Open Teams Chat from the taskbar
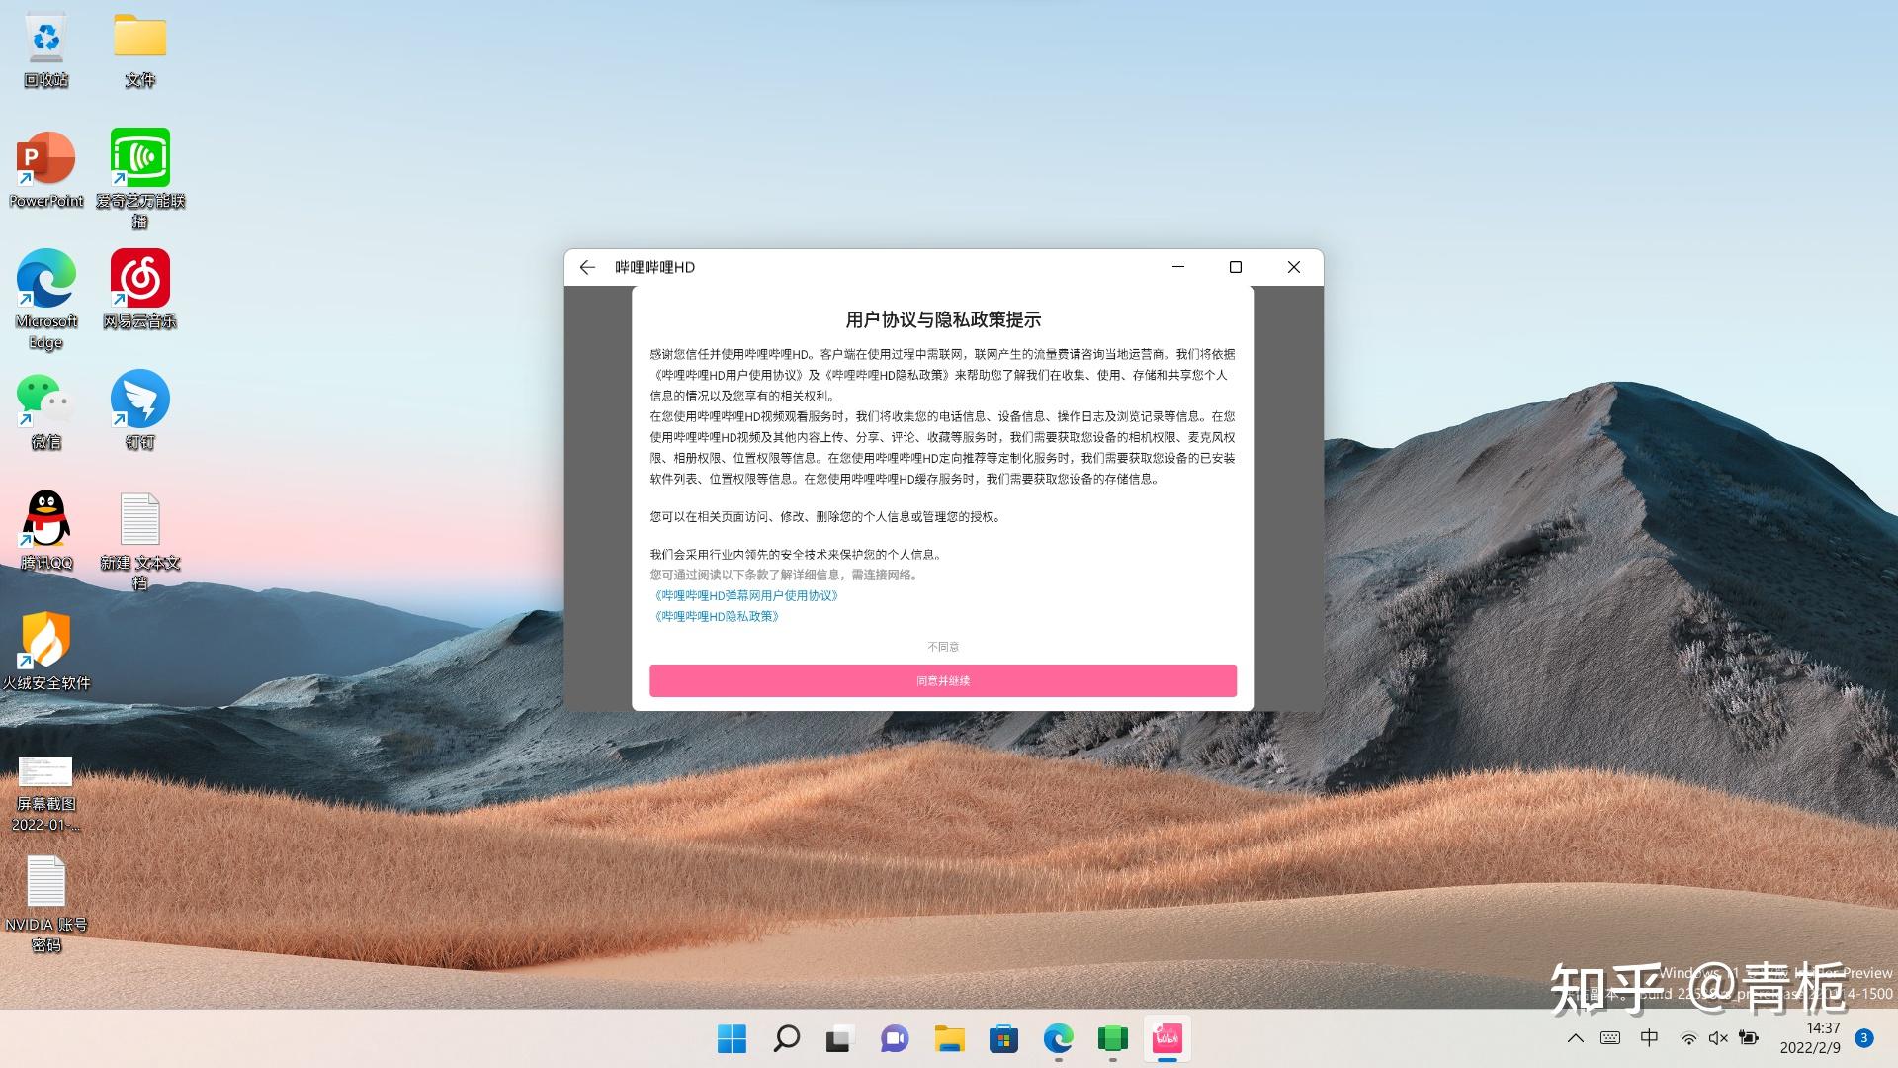 coord(895,1039)
